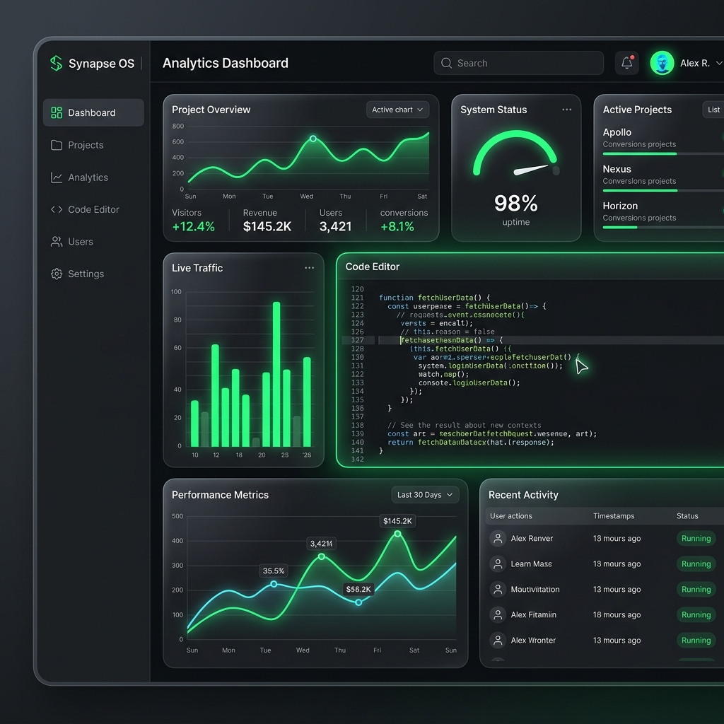The height and width of the screenshot is (724, 724).
Task: Click the magnifier icon in search bar
Action: 446,63
